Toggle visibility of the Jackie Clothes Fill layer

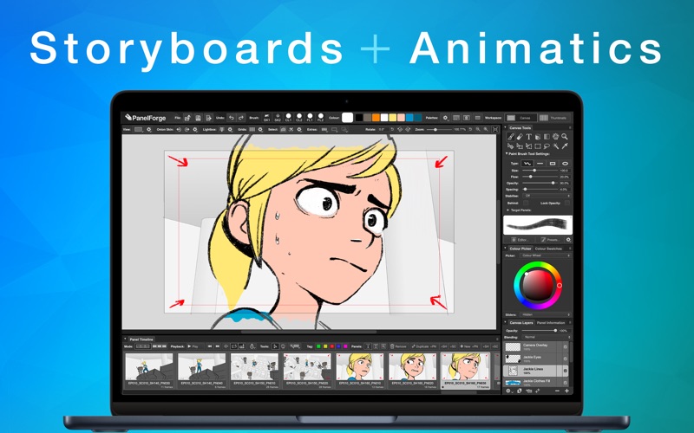point(566,382)
